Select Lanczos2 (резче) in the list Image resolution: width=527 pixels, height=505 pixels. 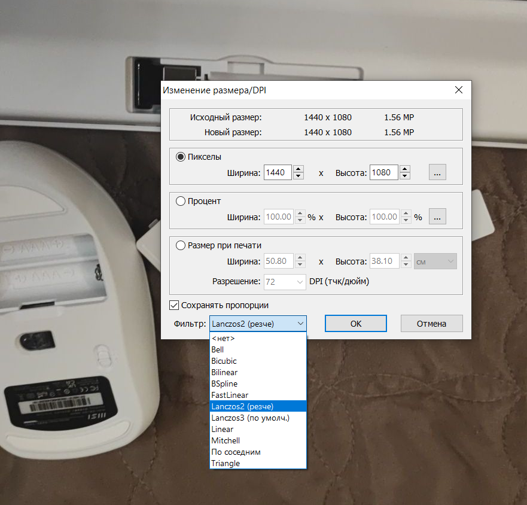258,406
